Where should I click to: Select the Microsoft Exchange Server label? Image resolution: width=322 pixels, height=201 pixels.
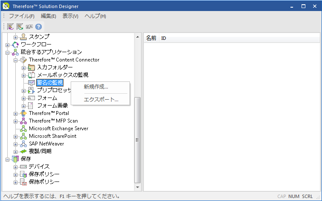[58, 128]
